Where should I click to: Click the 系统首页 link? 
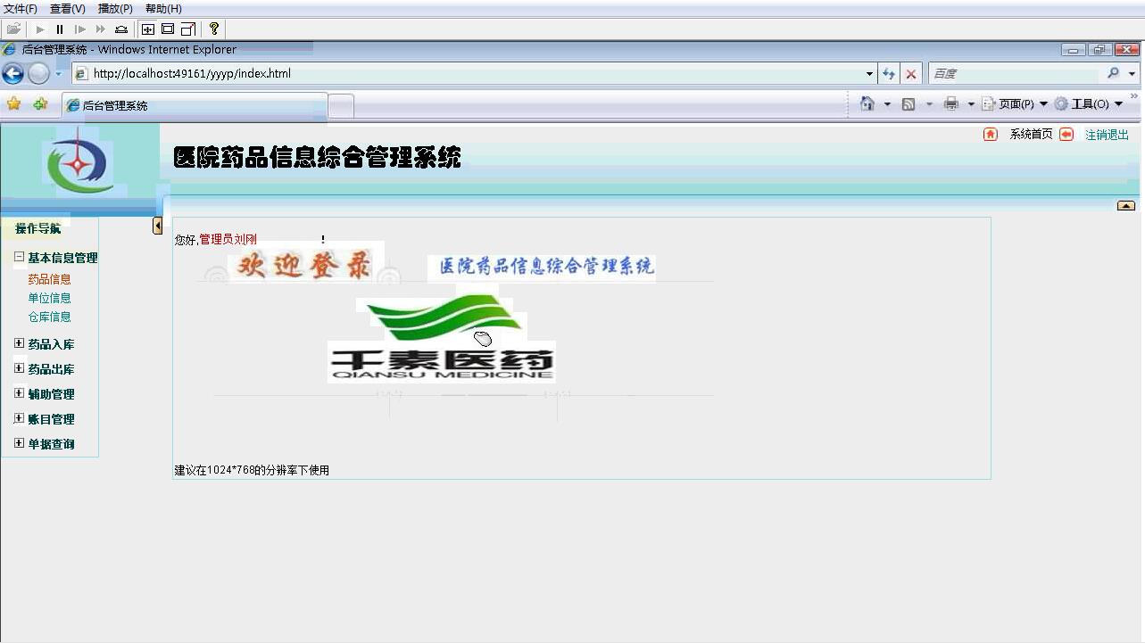1031,135
